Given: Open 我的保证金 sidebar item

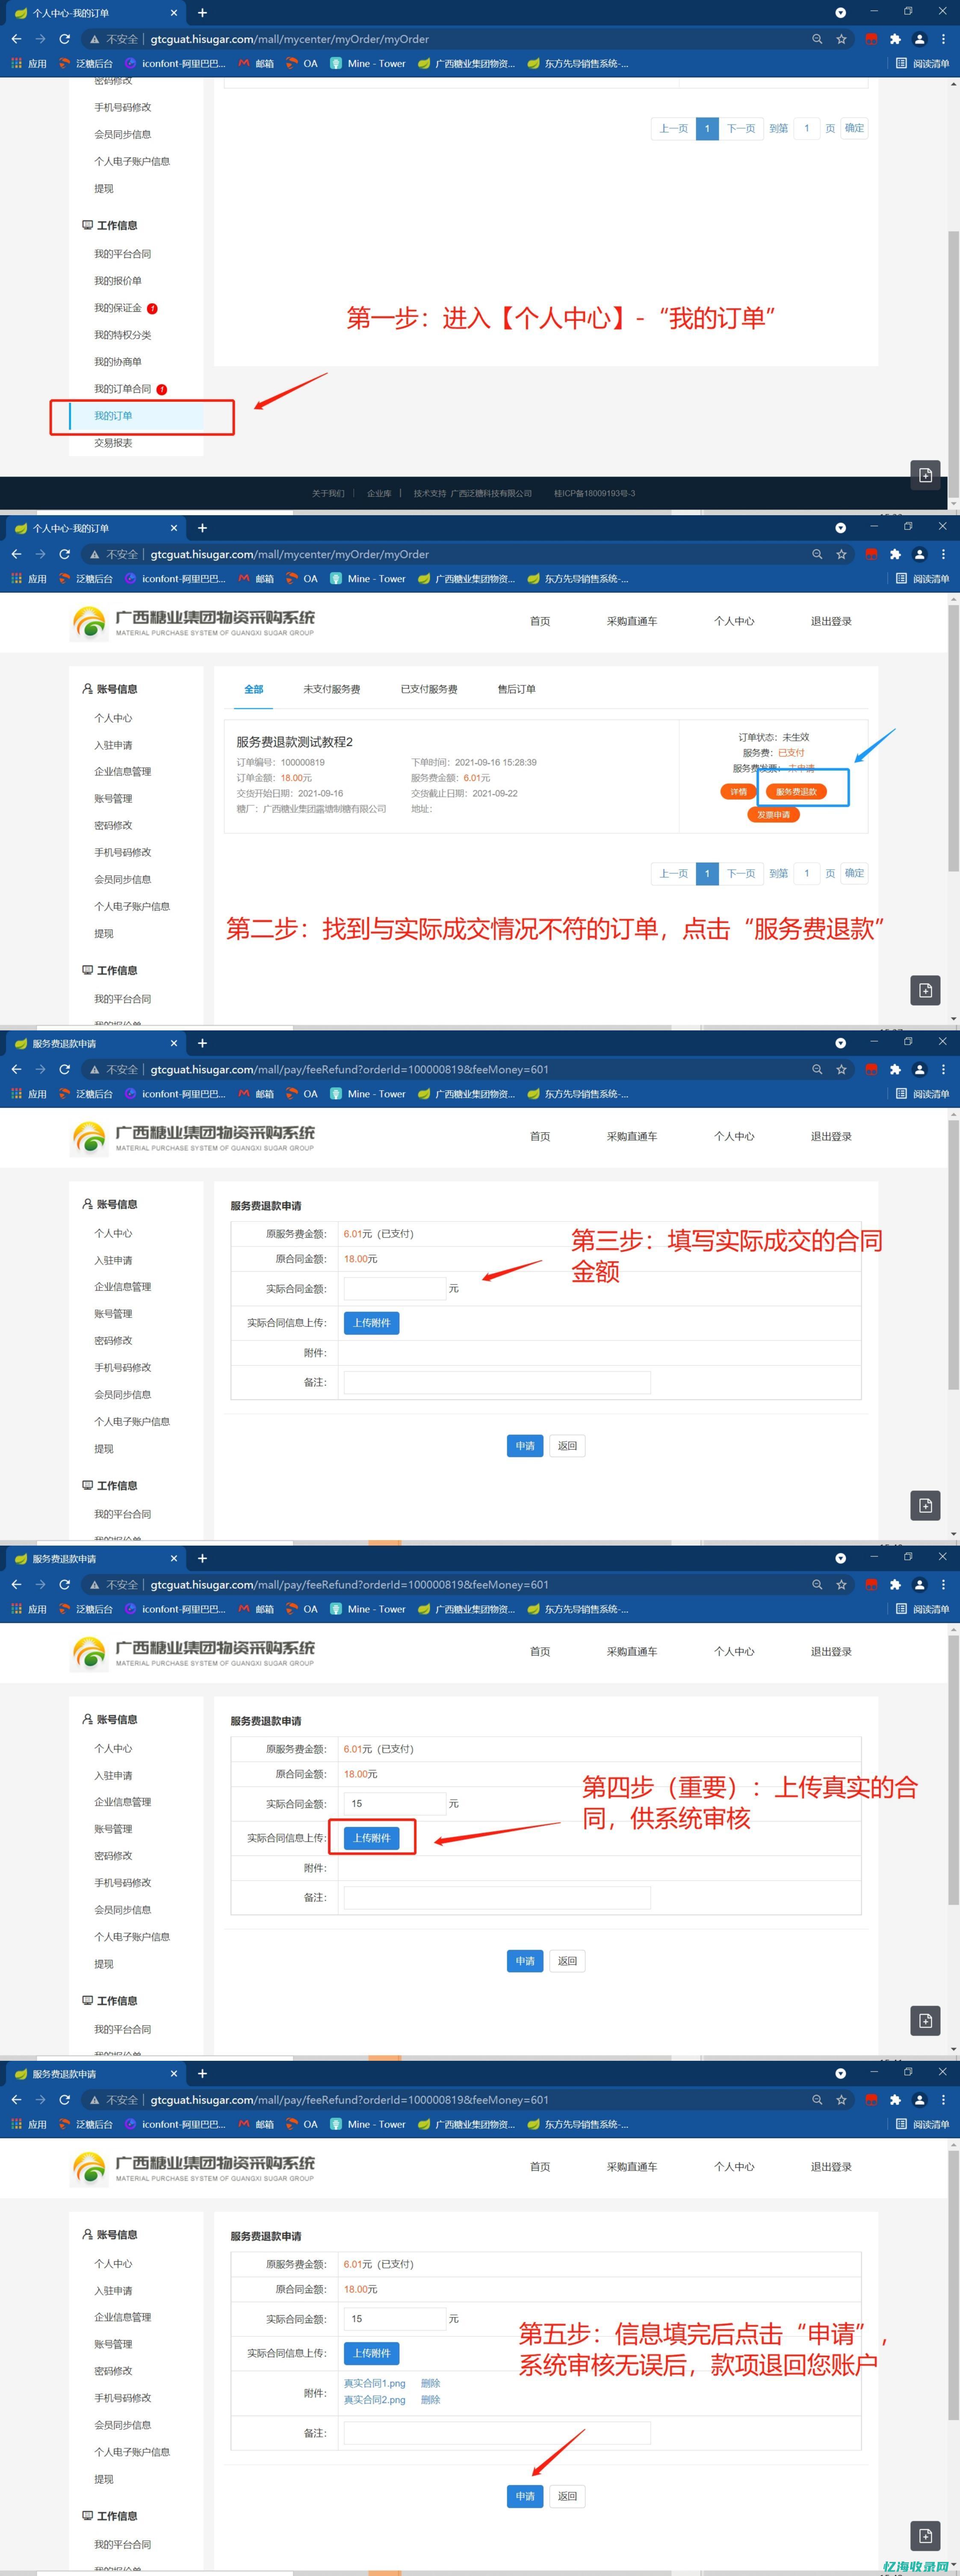Looking at the screenshot, I should click(118, 308).
